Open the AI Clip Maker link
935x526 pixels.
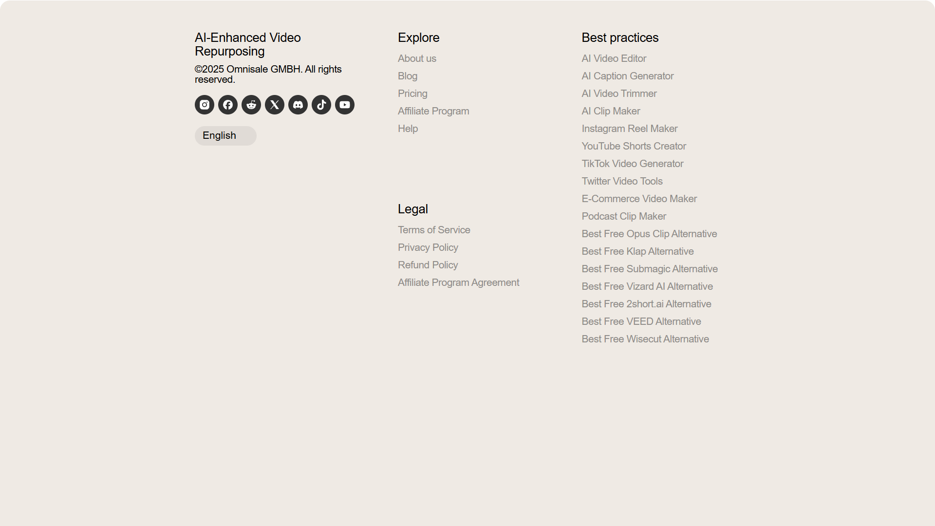pyautogui.click(x=611, y=111)
